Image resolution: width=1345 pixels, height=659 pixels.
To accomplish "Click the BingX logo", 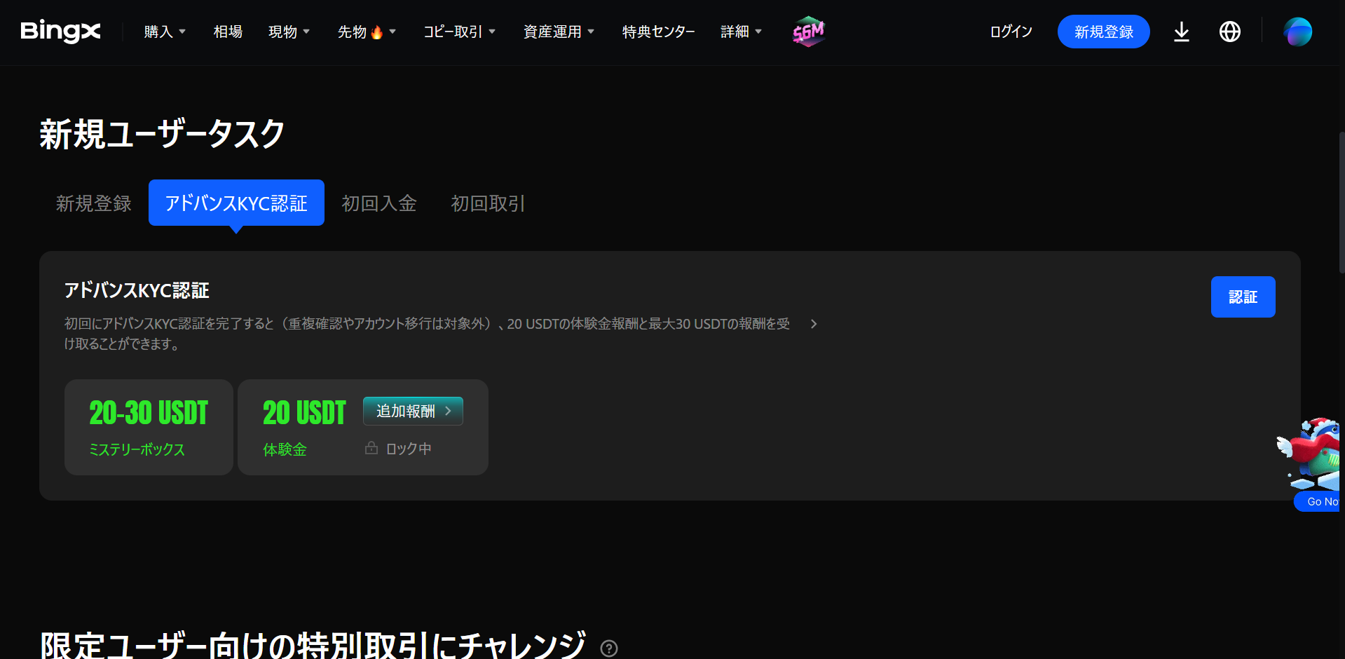I will click(60, 32).
